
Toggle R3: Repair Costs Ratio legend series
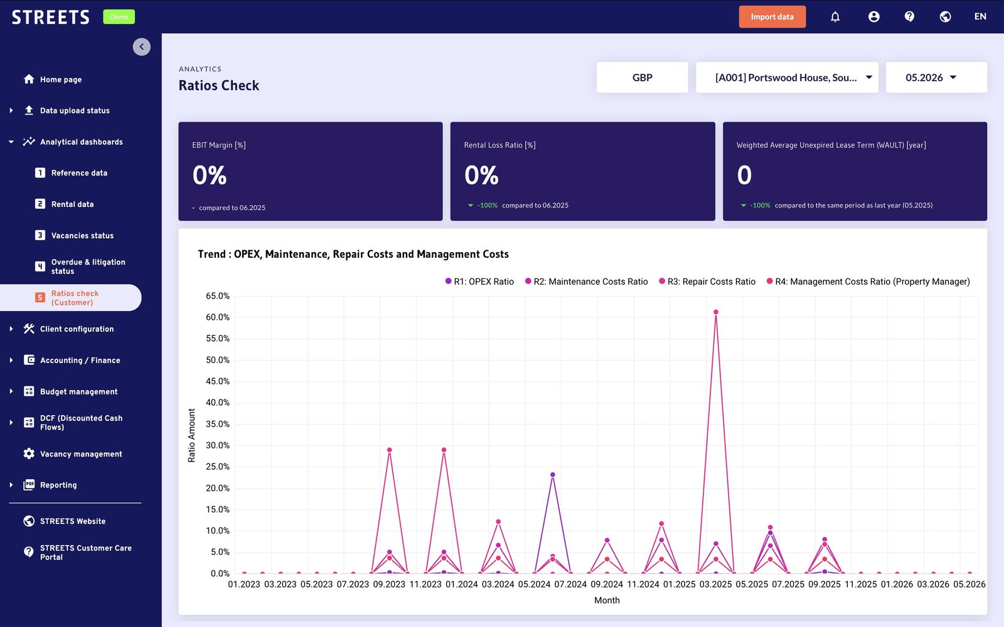(707, 282)
